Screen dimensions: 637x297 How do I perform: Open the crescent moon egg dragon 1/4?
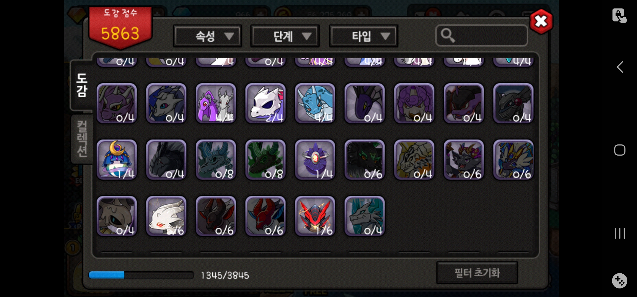[x=117, y=160]
